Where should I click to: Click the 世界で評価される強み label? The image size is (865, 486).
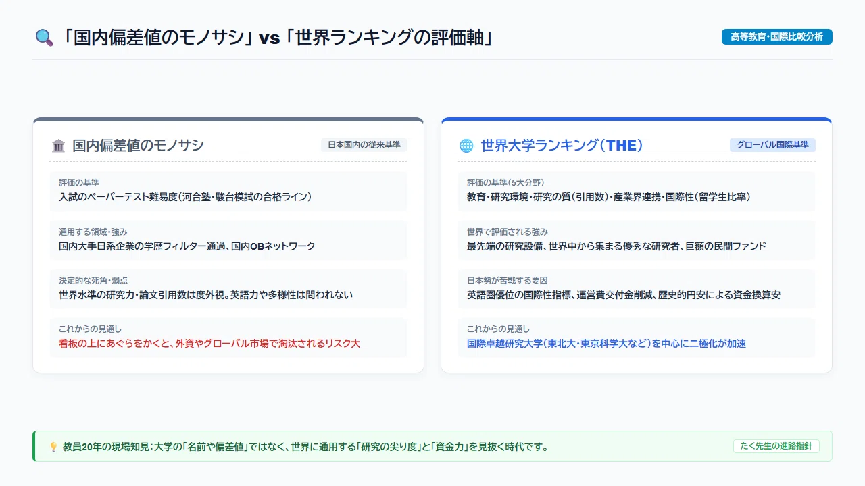(508, 232)
